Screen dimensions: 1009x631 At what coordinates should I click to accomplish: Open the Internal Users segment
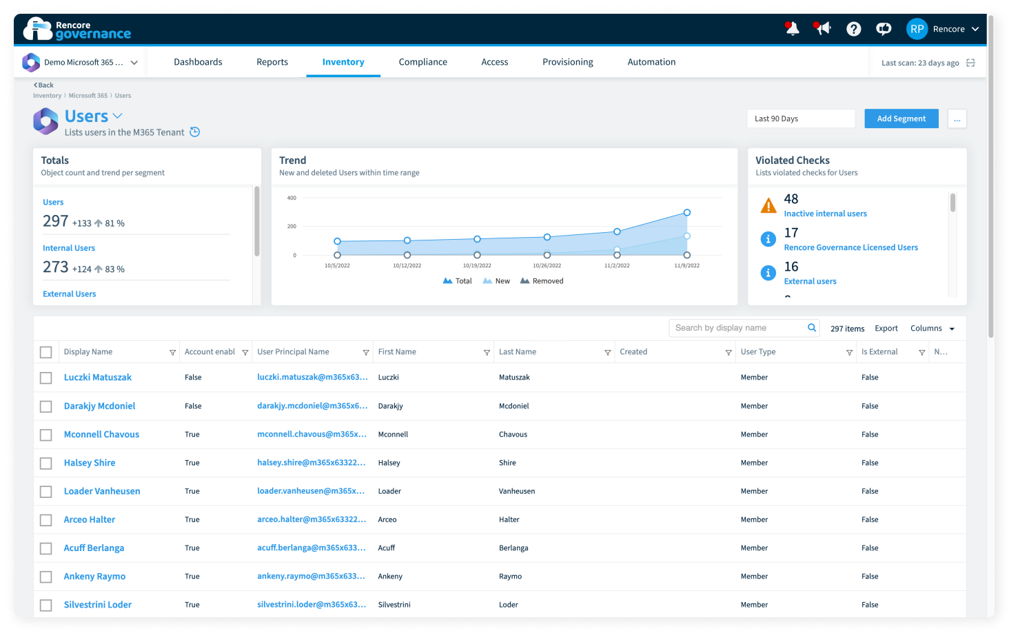point(69,248)
